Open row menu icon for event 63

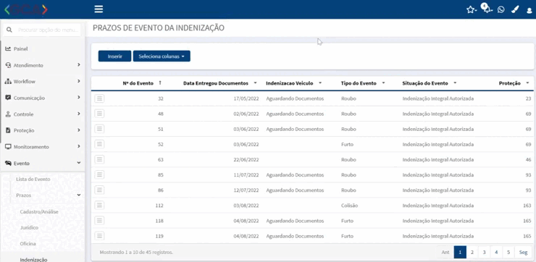[x=99, y=159]
